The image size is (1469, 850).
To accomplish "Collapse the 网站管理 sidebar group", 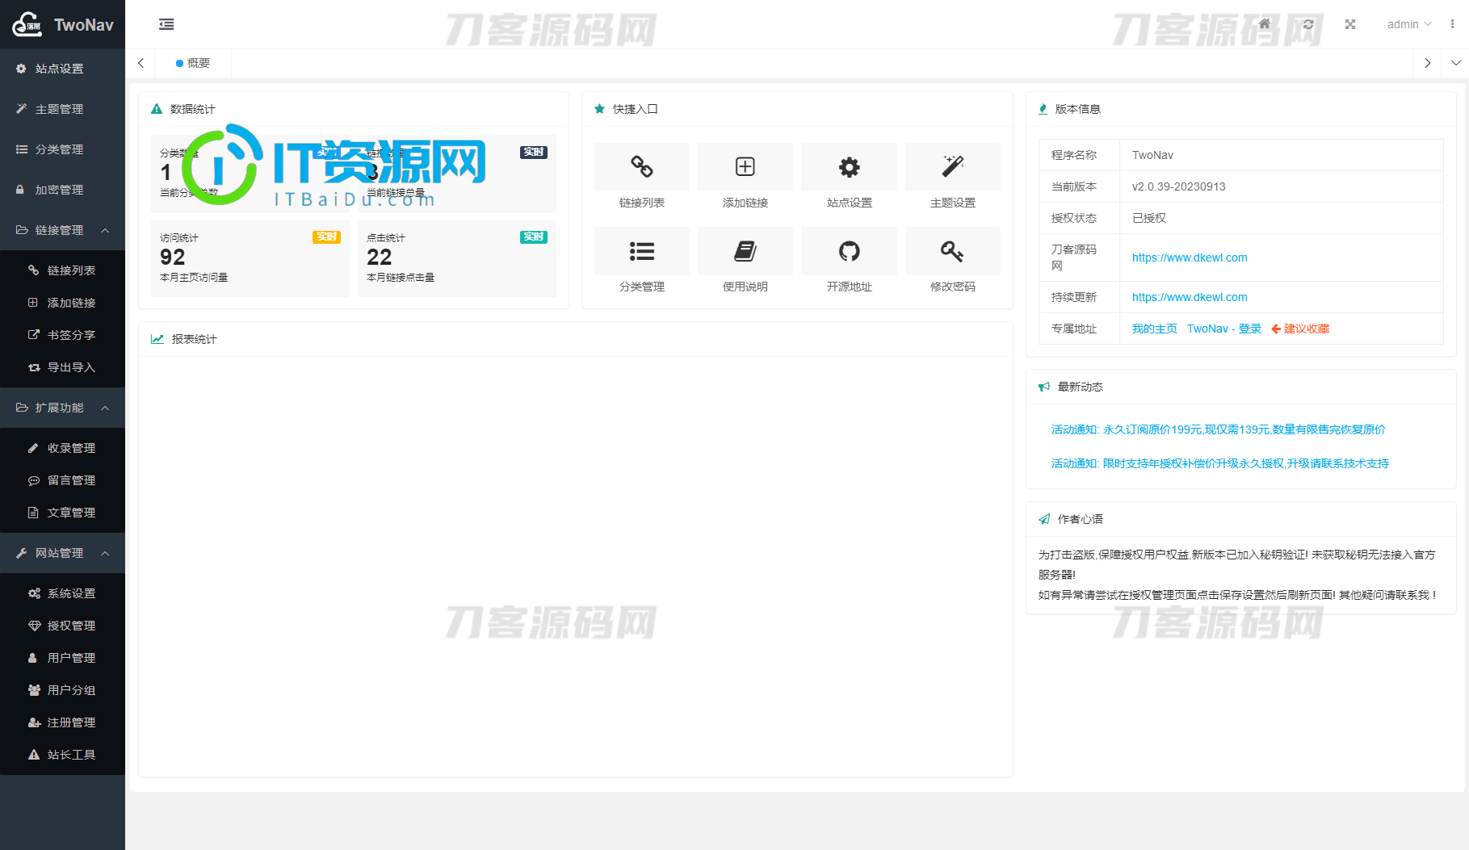I will coord(62,553).
